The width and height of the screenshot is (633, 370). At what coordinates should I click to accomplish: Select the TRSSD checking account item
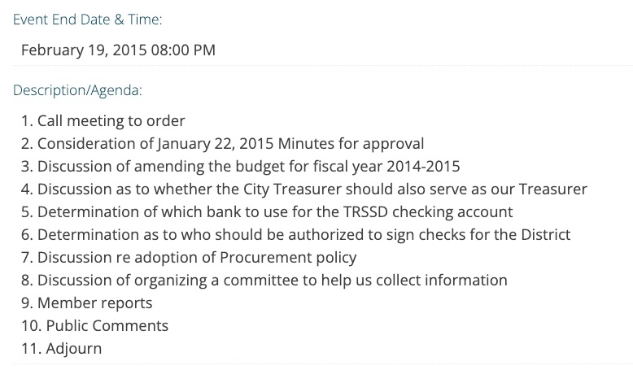click(267, 211)
